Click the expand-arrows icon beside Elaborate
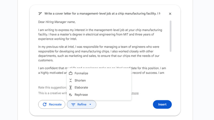 [x=71, y=88]
